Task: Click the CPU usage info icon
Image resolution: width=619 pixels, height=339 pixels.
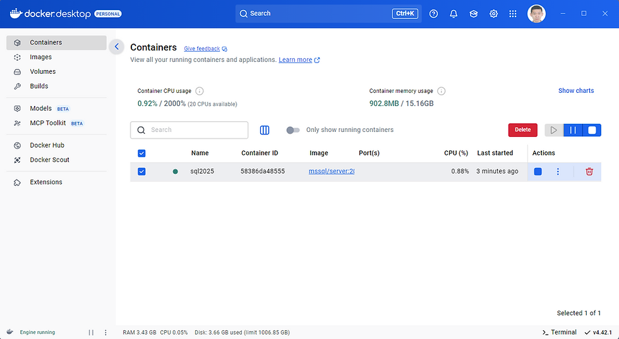Action: coord(200,91)
